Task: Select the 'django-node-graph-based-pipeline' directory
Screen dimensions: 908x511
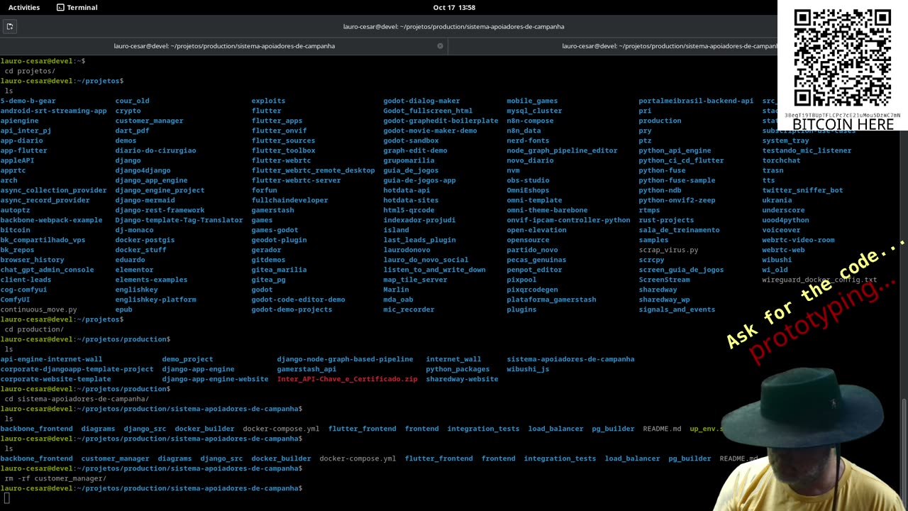Action: [x=345, y=359]
